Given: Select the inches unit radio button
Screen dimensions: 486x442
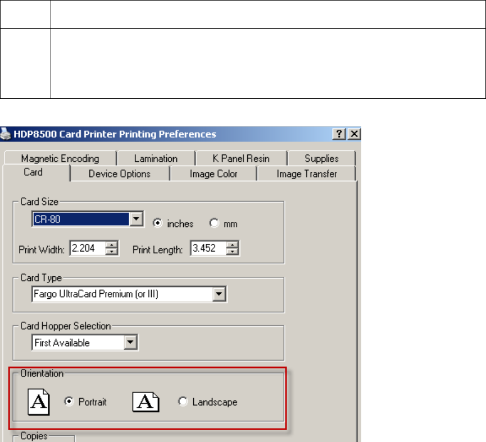Looking at the screenshot, I should pos(157,223).
